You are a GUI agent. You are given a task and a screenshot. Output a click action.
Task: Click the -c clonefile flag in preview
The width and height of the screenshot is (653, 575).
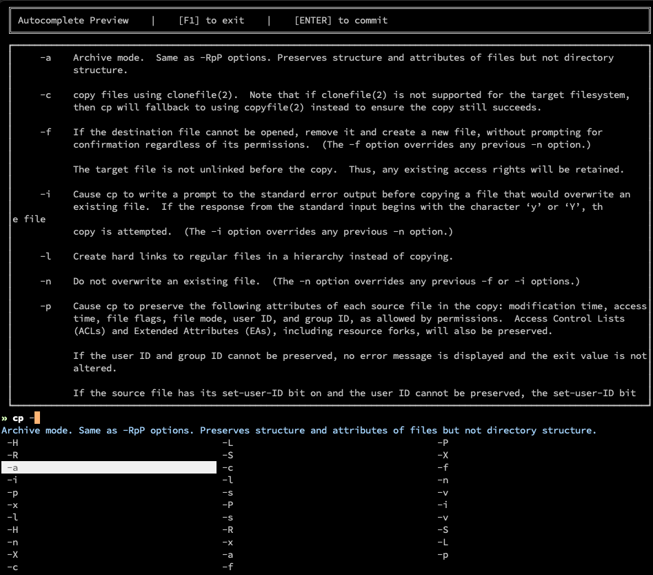(46, 95)
